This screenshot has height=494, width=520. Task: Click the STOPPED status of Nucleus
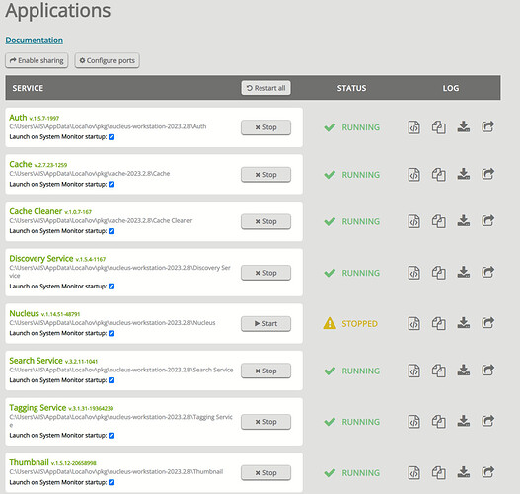pos(359,324)
